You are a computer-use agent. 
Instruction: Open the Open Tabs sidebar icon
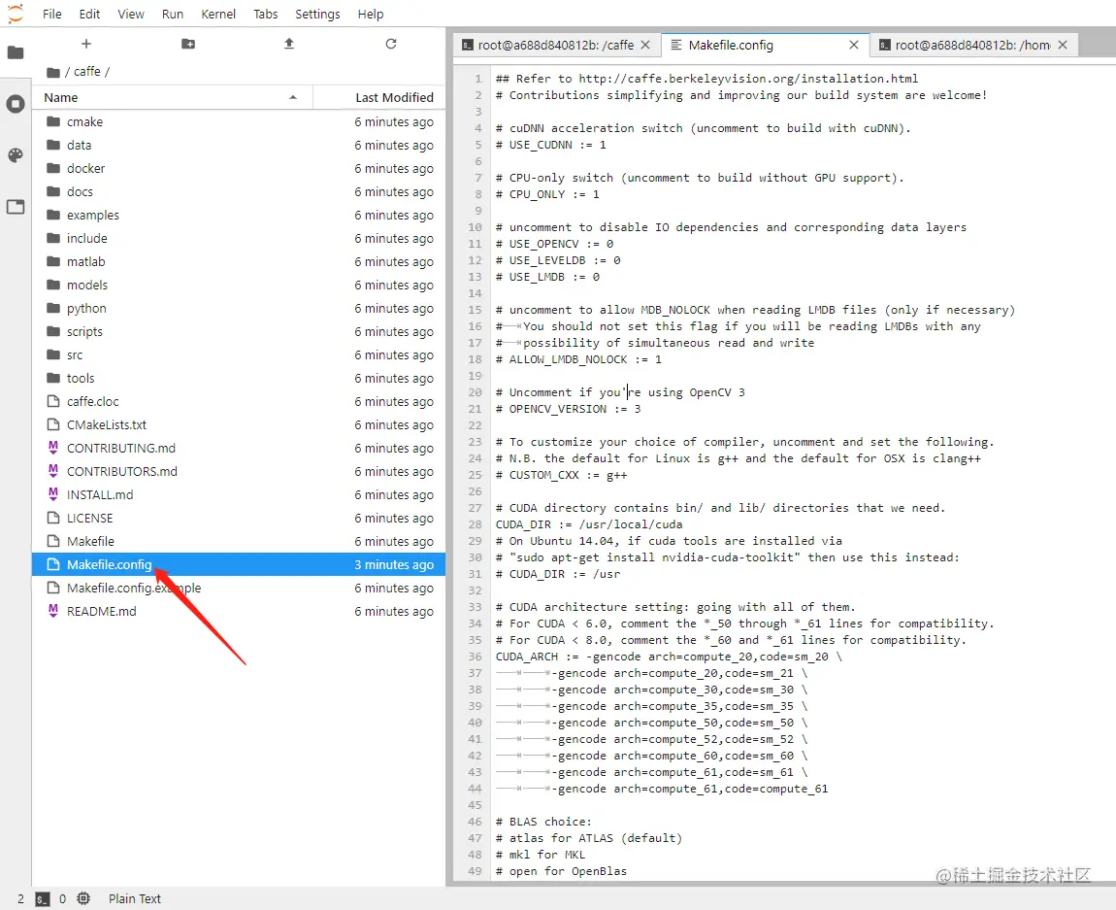coord(16,207)
